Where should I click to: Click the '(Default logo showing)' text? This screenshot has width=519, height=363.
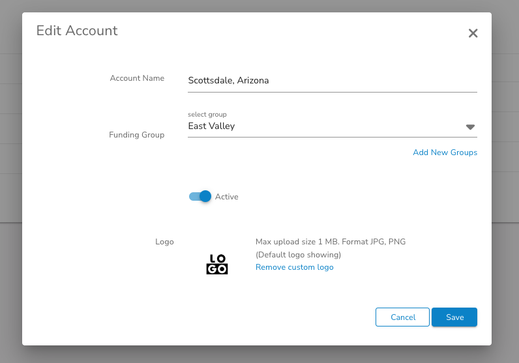tap(298, 254)
